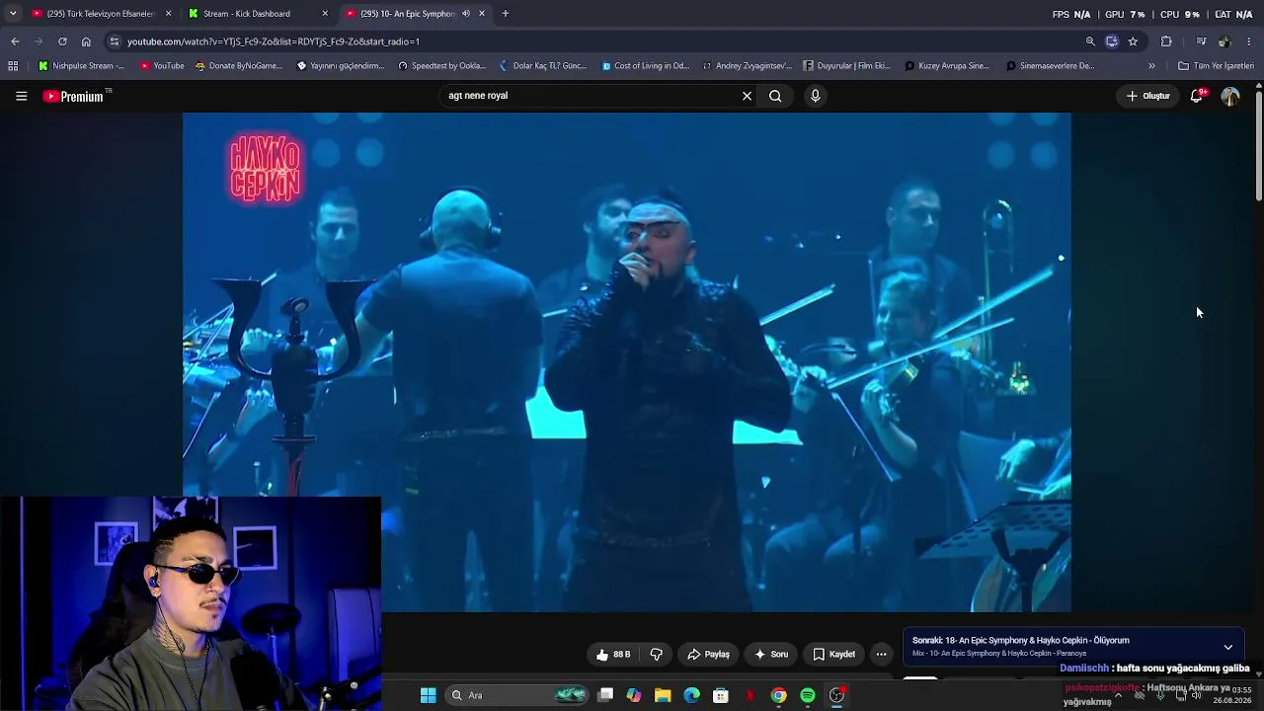Switch to Türk Televizyon Efsaneleri tab
The width and height of the screenshot is (1264, 711).
(103, 14)
